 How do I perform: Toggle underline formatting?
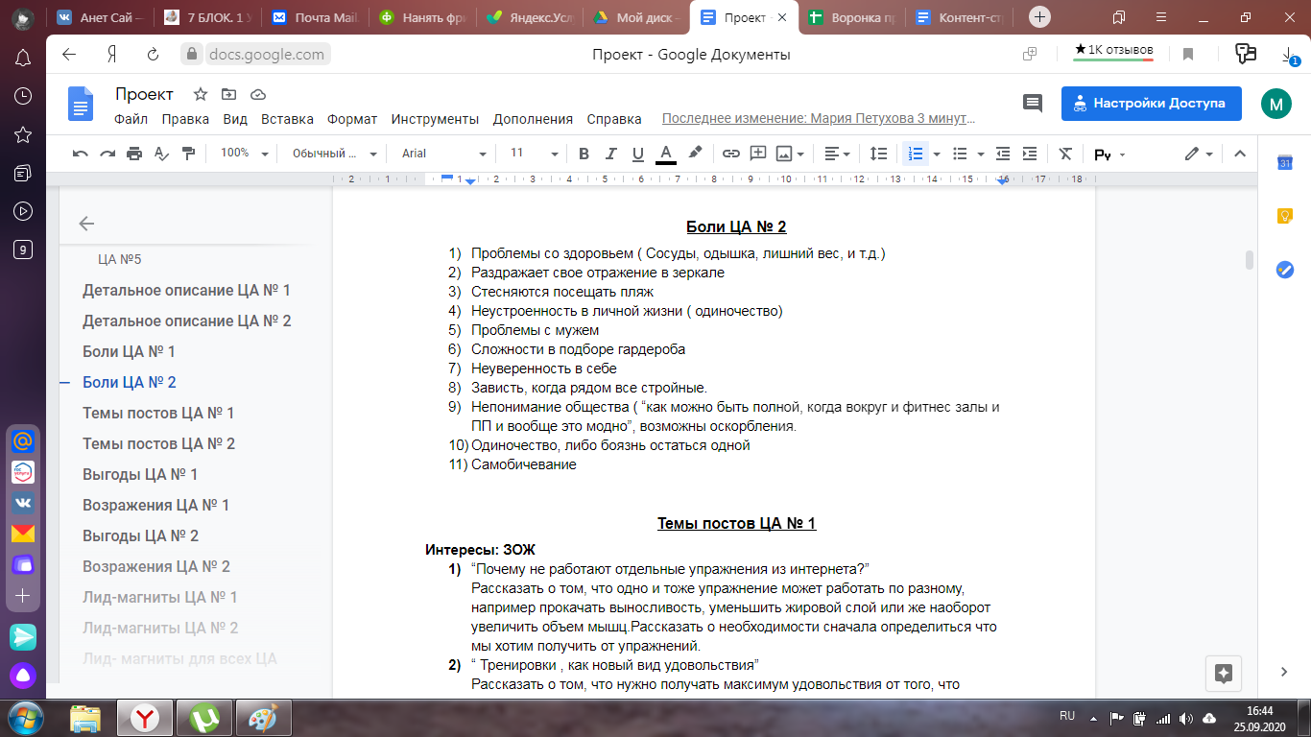click(637, 154)
